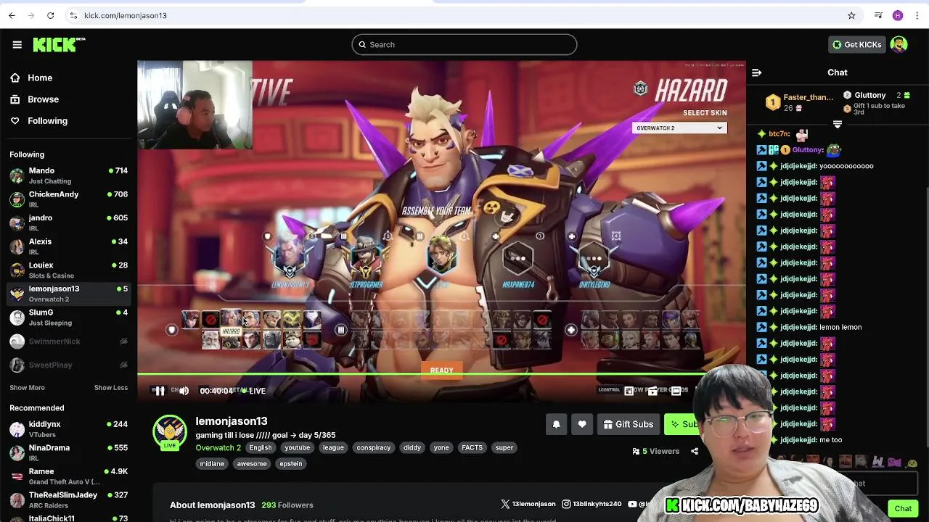The image size is (929, 522).
Task: Send message with Chat button
Action: [903, 508]
